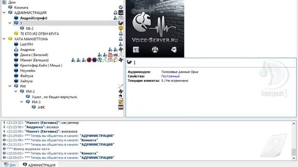Click server group icon on Андрей(стрифт) row
298x167 pixels.
tap(115, 18)
